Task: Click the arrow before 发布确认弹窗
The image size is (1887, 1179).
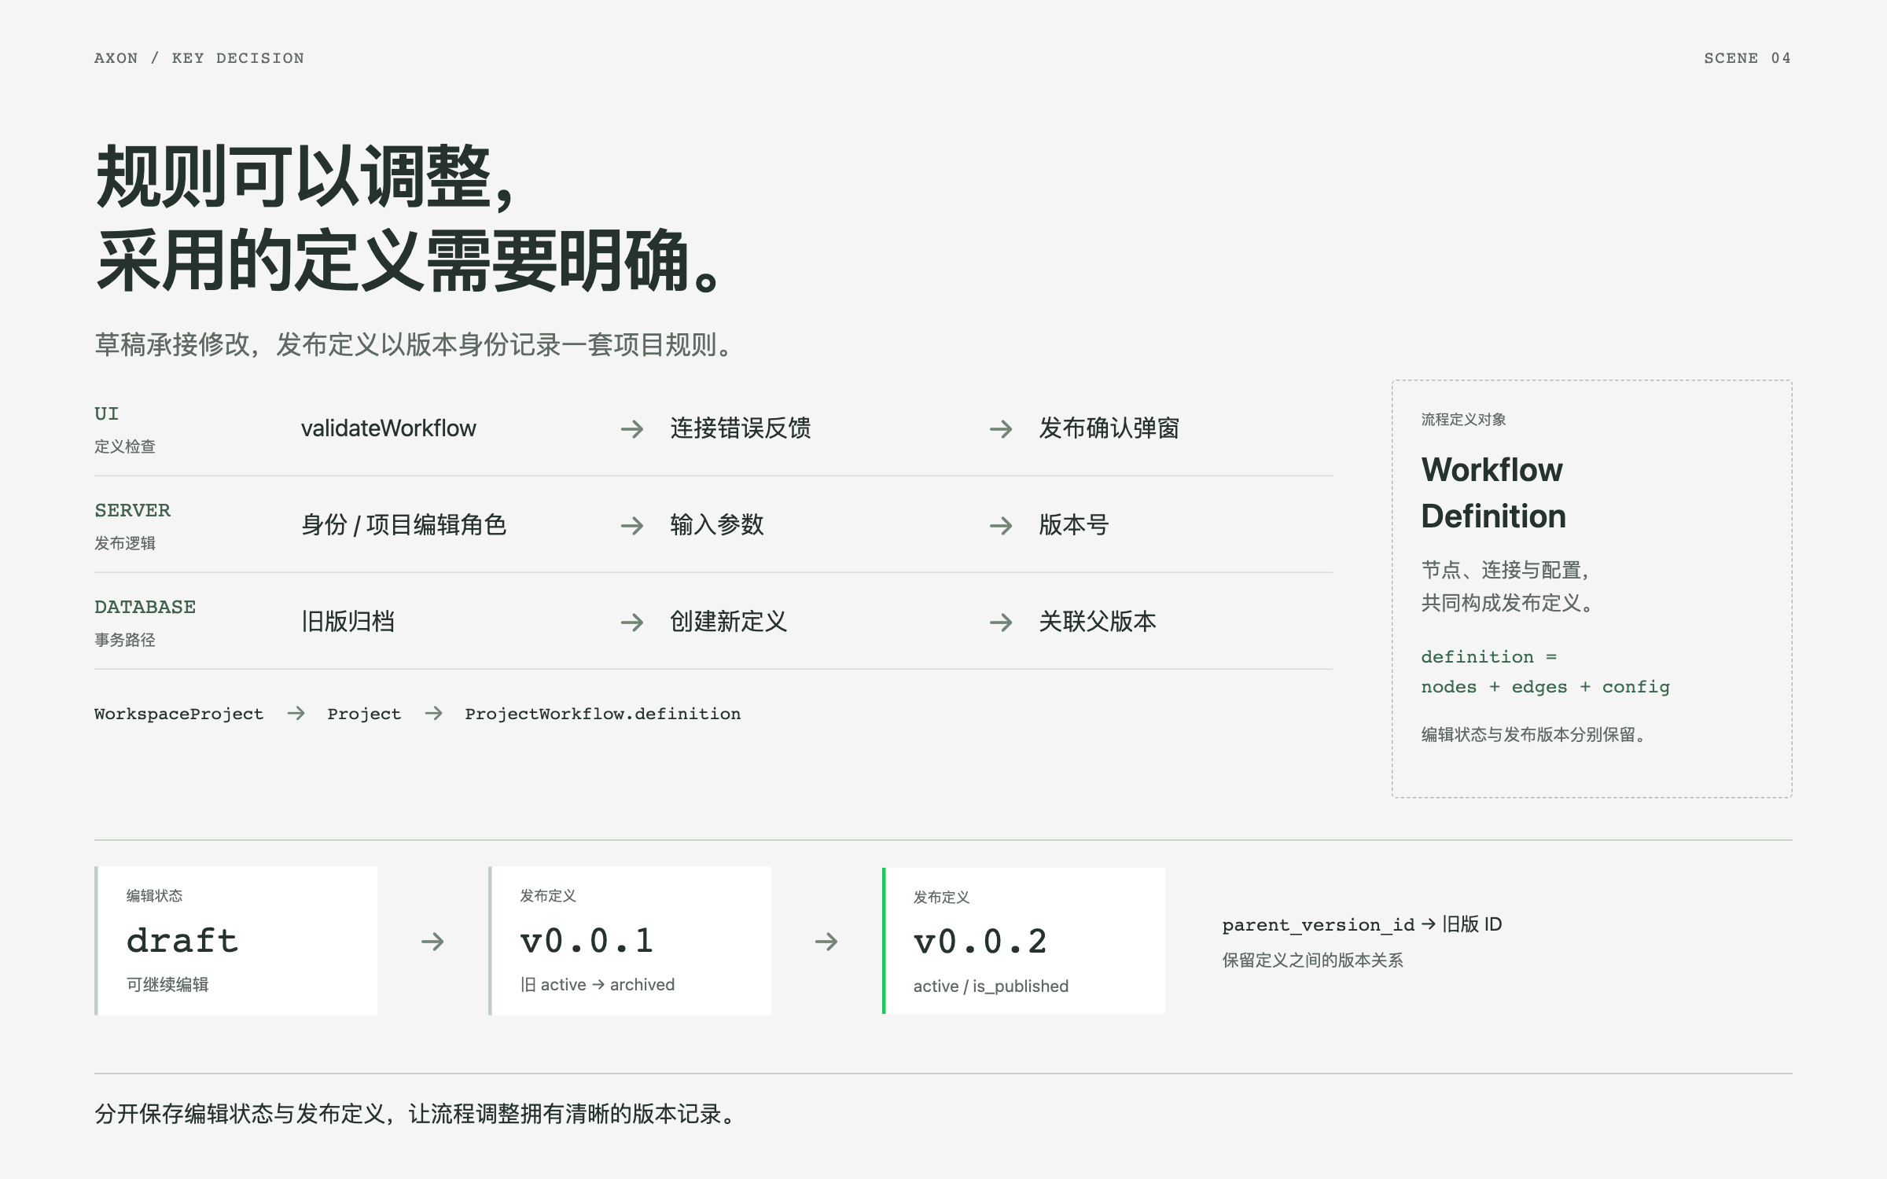Action: (x=1001, y=429)
